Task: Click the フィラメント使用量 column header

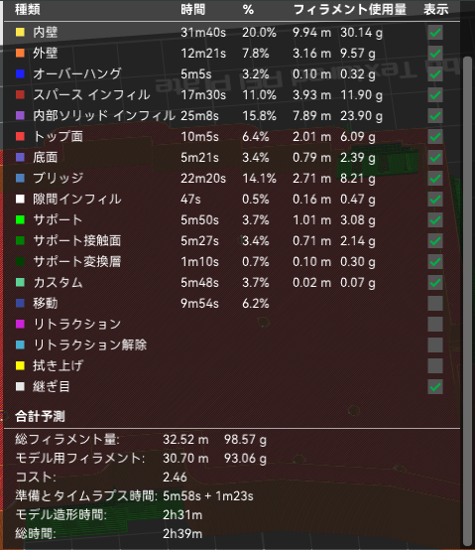Action: [350, 10]
